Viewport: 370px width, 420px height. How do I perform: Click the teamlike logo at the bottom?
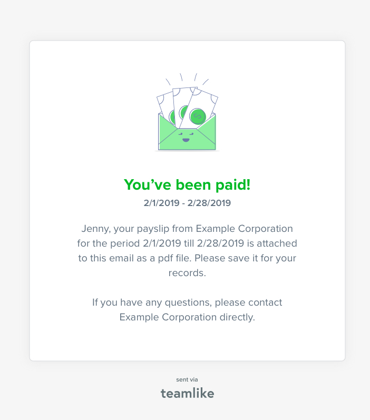(187, 393)
